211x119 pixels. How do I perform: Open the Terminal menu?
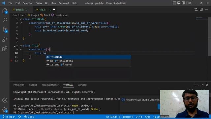[x=64, y=3]
